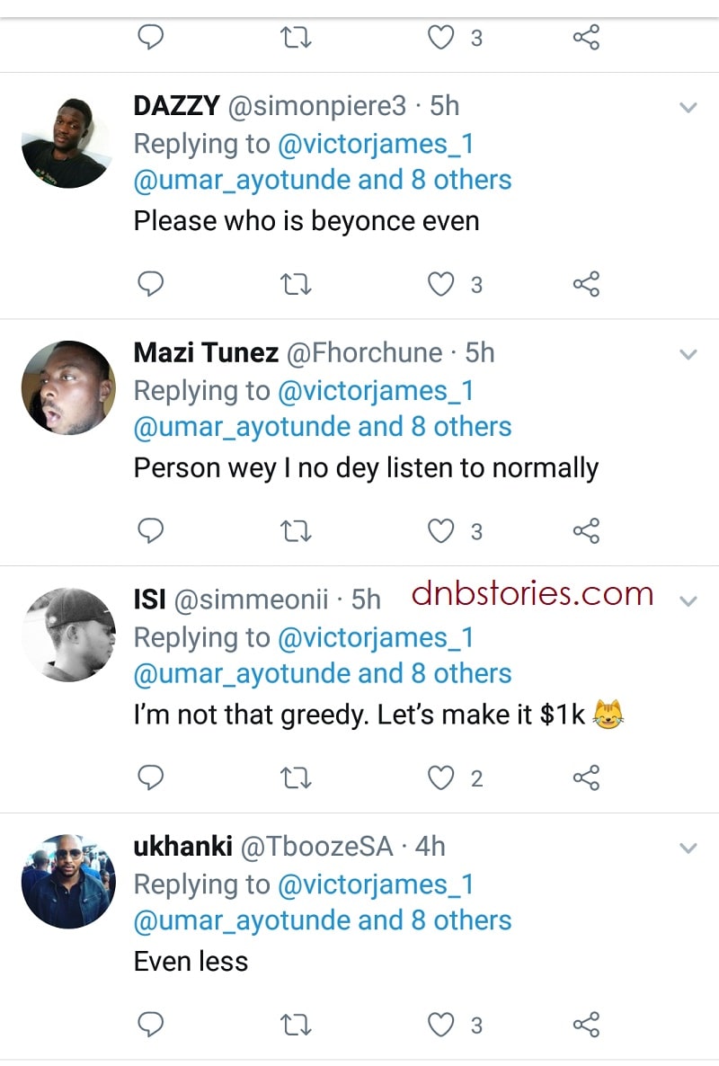This screenshot has width=719, height=1066.
Task: Share ukhanki's tweet
Action: click(586, 1024)
